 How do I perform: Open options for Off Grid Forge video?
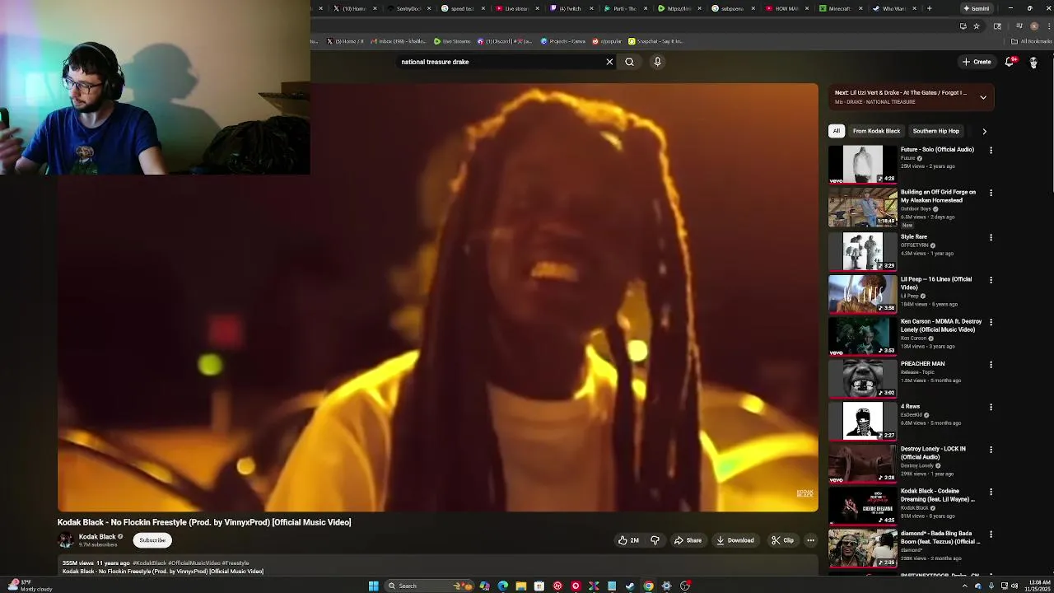(991, 194)
